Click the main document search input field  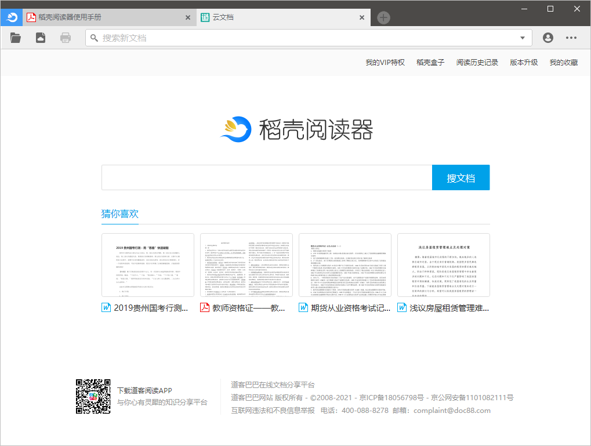pos(267,177)
